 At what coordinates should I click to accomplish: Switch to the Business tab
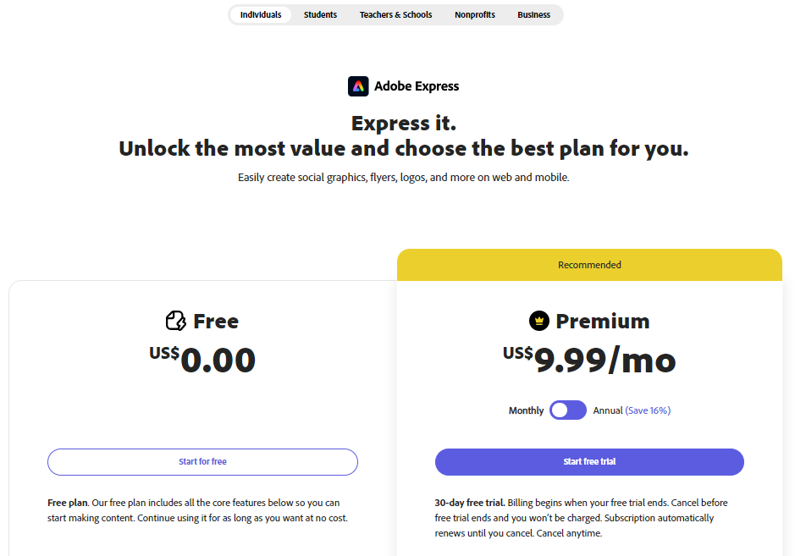click(x=533, y=14)
